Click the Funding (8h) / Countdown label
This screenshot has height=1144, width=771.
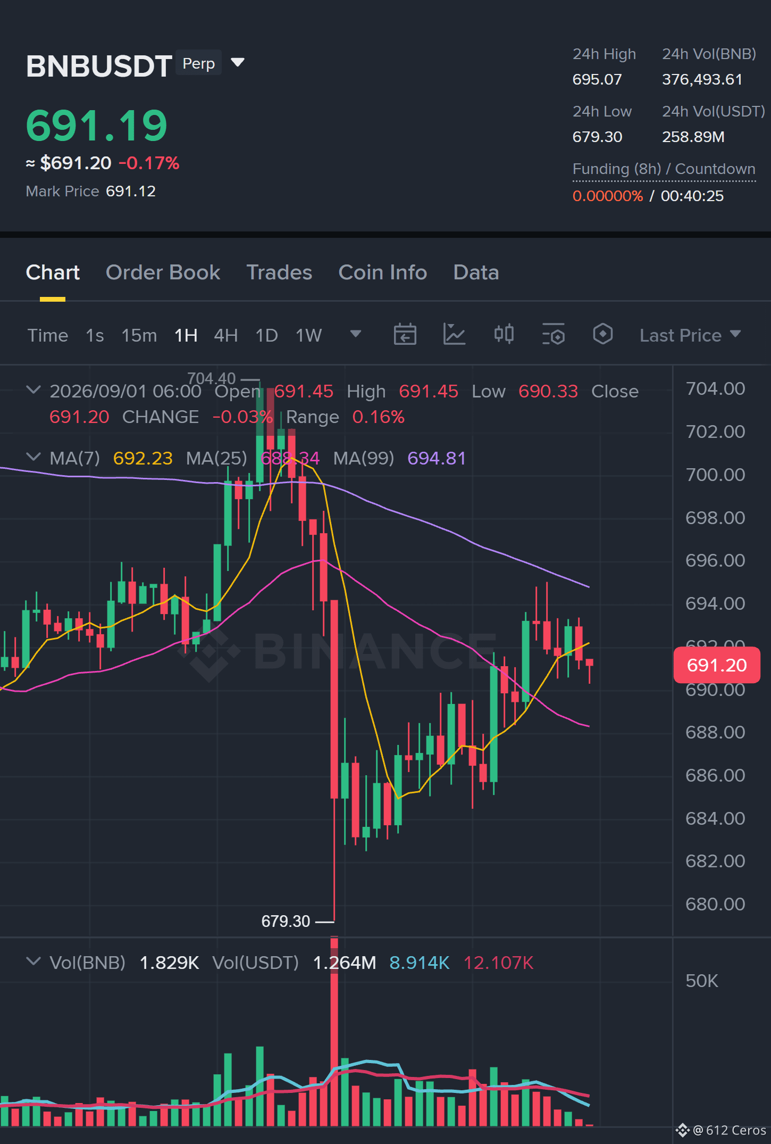click(664, 169)
